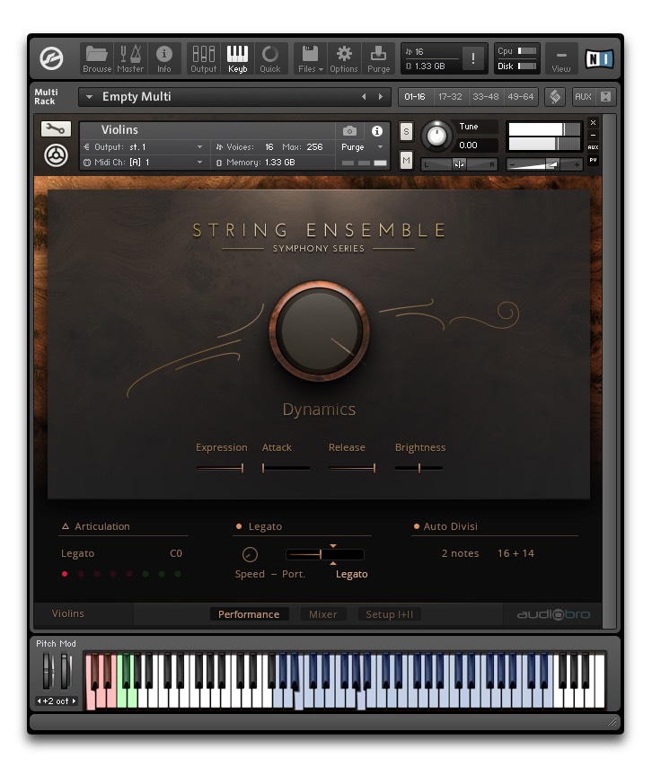The width and height of the screenshot is (652, 767).
Task: Open the Quick-load browser
Action: coord(270,58)
